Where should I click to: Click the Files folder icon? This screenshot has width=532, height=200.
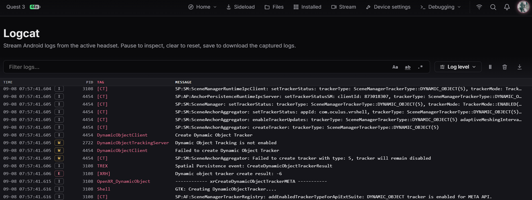(267, 7)
